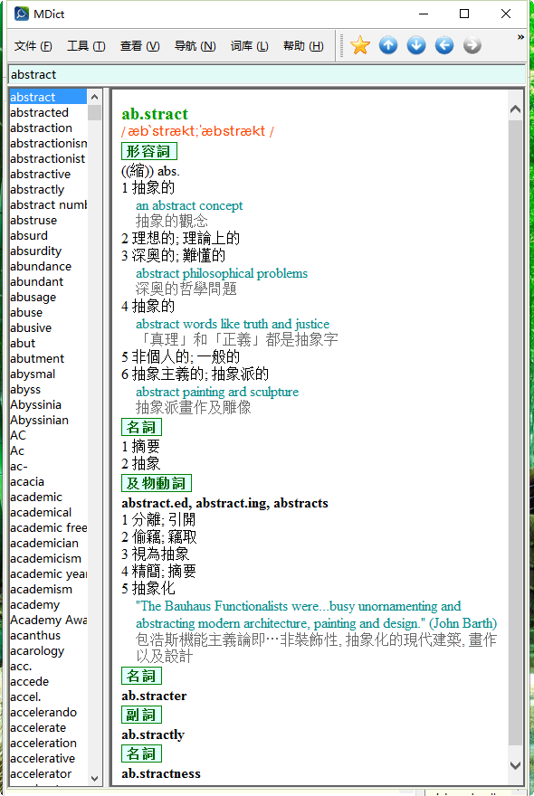This screenshot has height=796, width=534.
Task: Click the MDict app icon in title bar
Action: [22, 14]
